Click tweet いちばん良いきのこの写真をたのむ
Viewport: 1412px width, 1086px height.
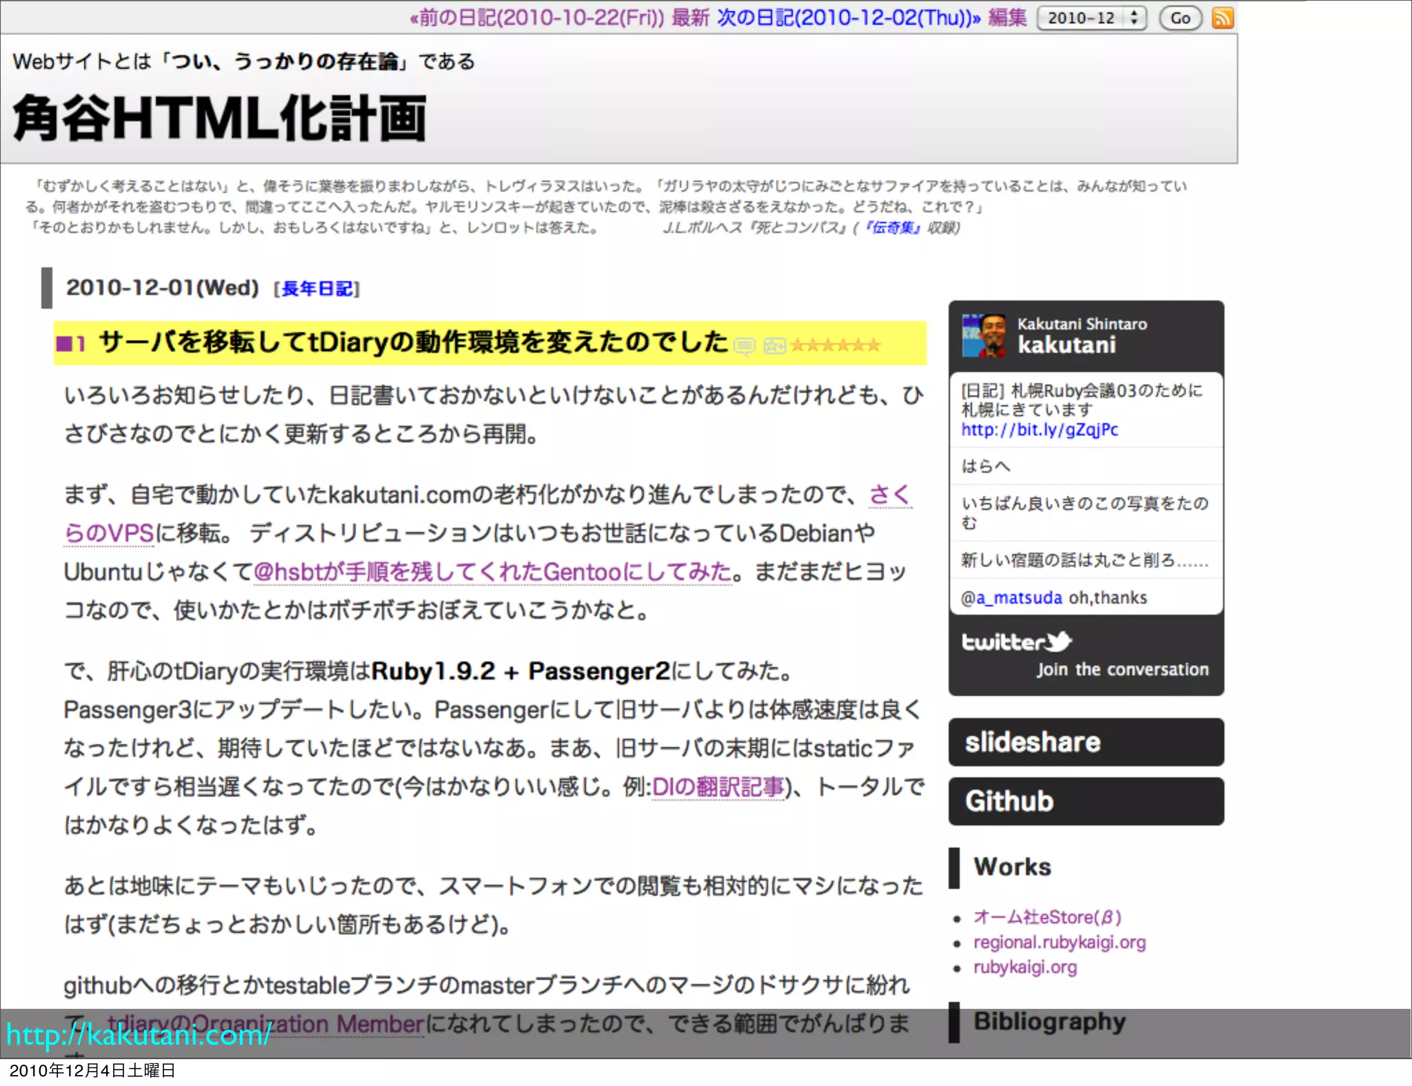1085,513
